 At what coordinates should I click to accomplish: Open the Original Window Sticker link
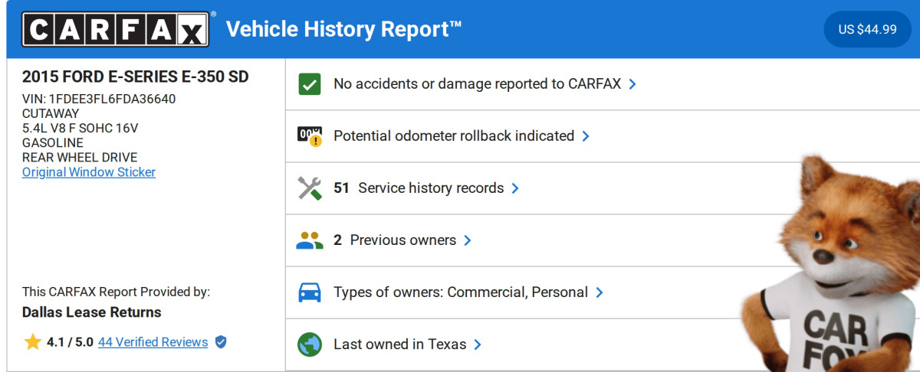tap(89, 172)
